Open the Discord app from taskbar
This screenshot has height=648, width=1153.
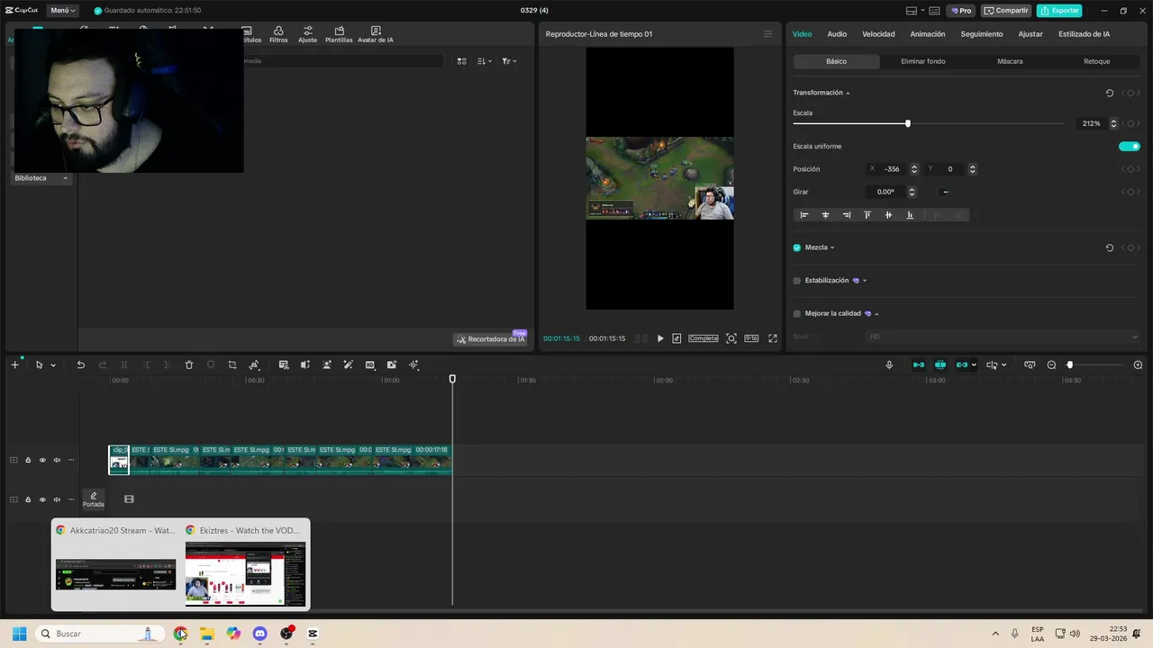pyautogui.click(x=260, y=634)
